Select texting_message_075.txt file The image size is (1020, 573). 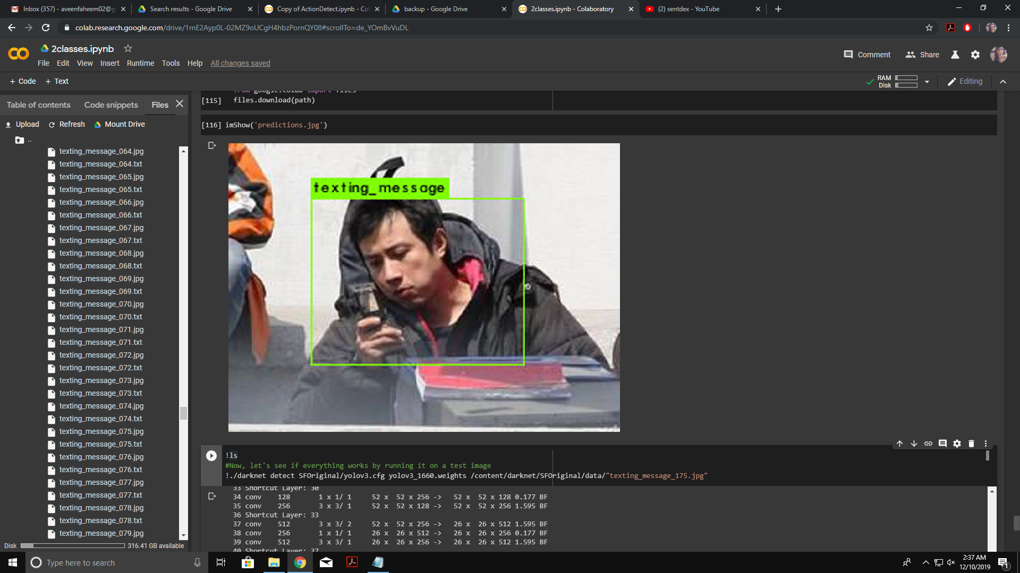pyautogui.click(x=100, y=444)
